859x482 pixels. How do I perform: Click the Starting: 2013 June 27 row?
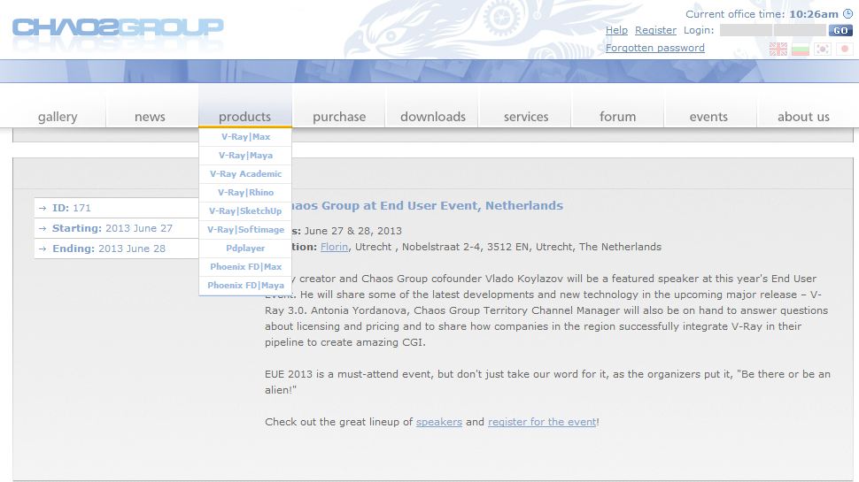coord(116,228)
